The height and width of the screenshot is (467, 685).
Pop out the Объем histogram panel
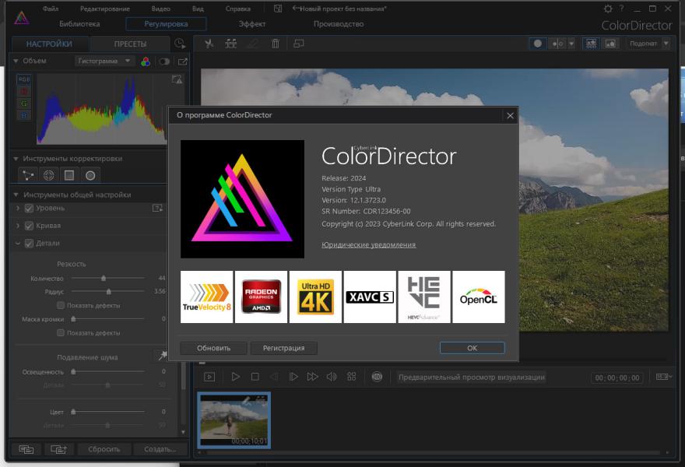(x=183, y=61)
